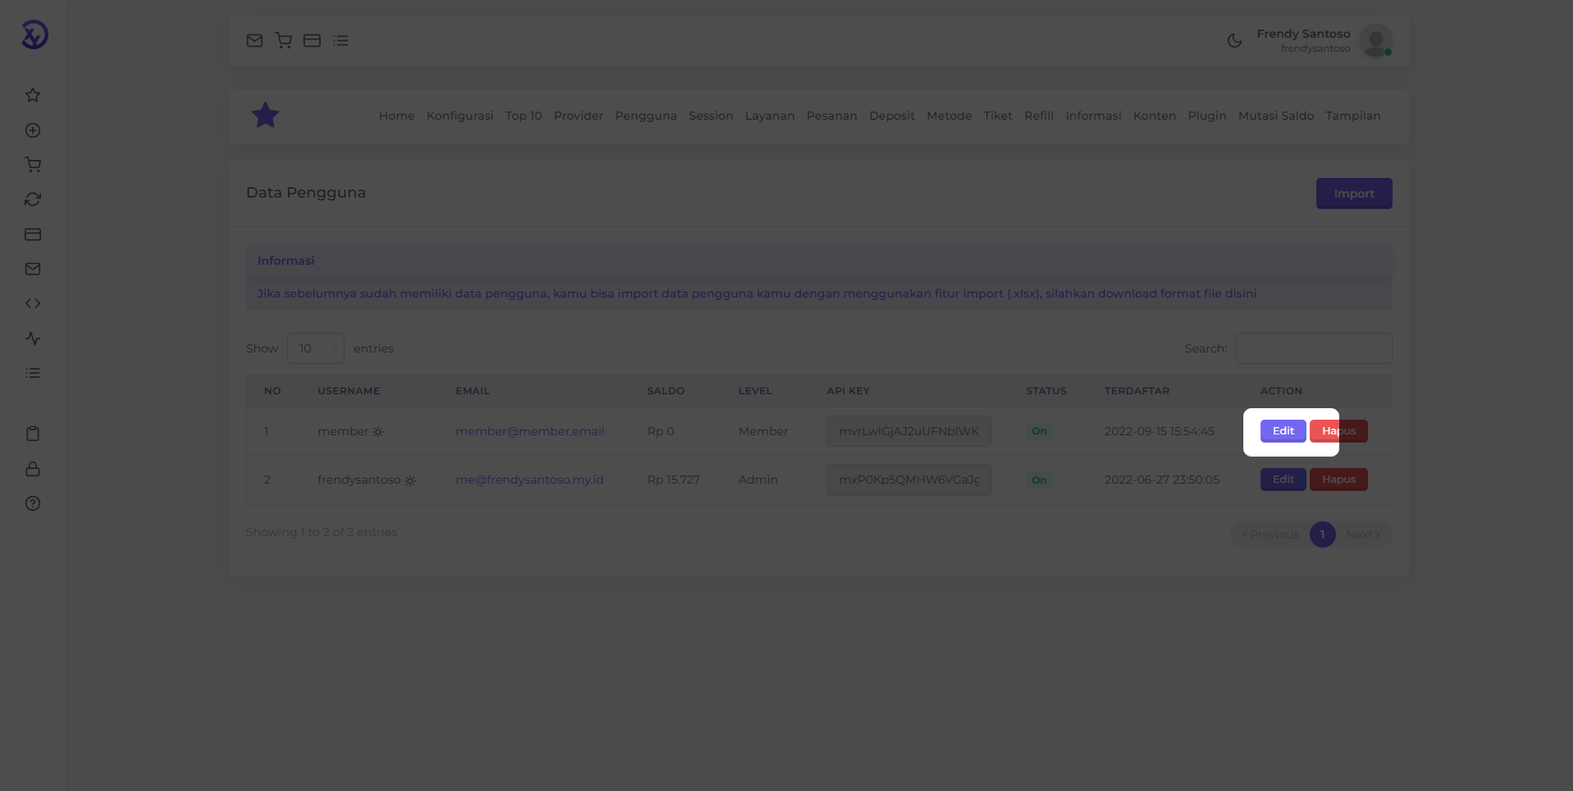Focus the Search input field
The image size is (1573, 791).
tap(1314, 348)
